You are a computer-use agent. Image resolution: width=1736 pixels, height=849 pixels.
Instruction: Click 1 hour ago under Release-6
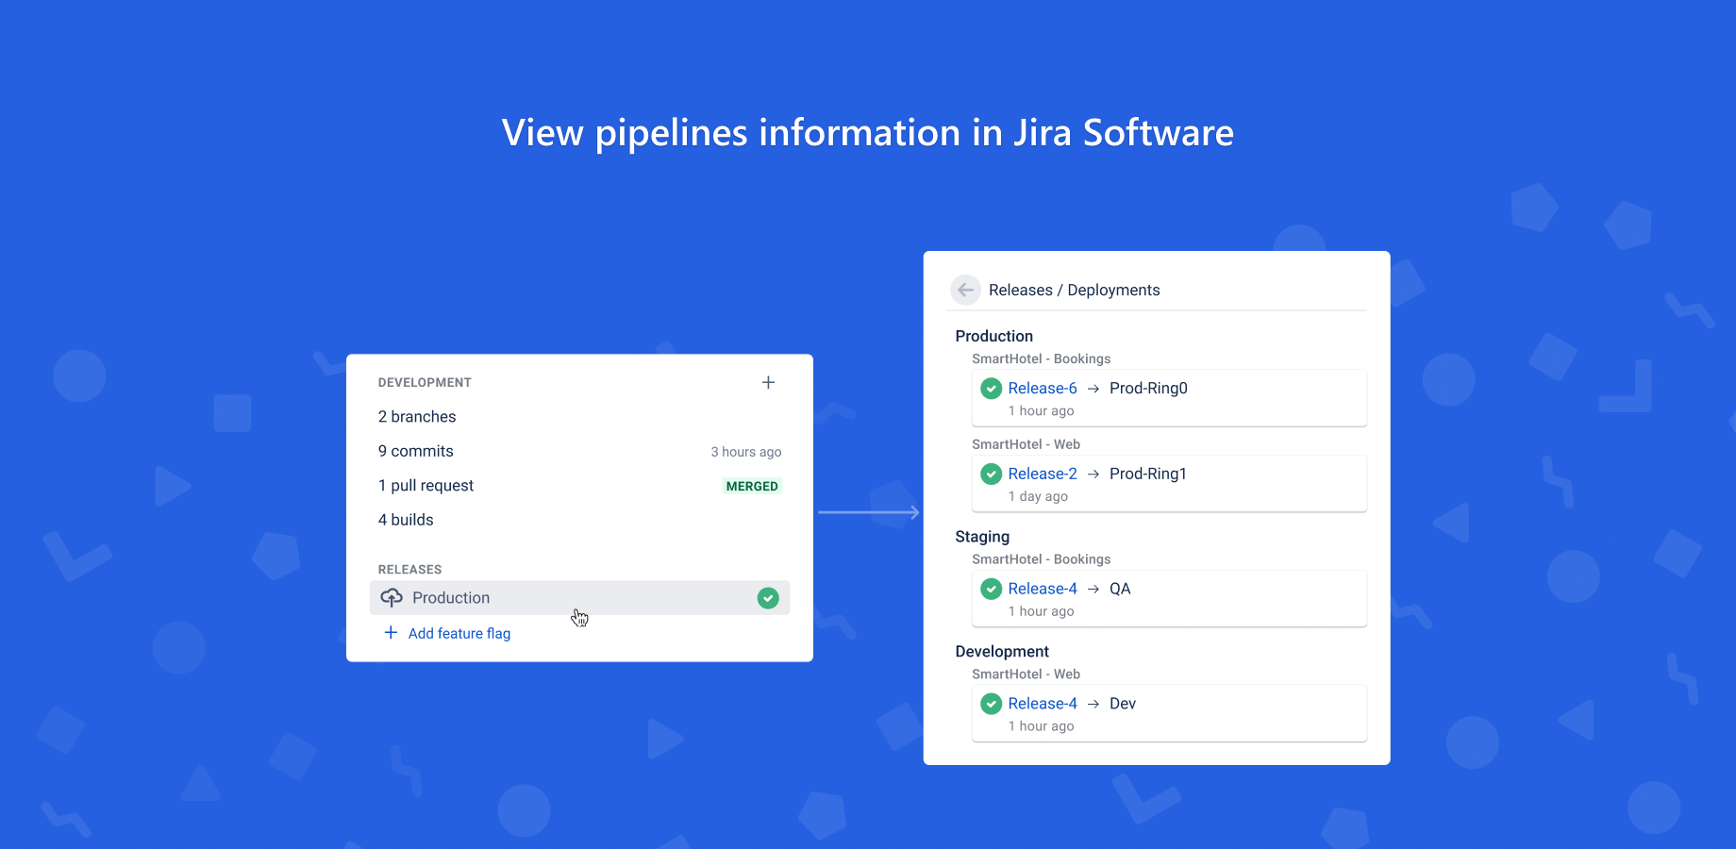[1041, 411]
